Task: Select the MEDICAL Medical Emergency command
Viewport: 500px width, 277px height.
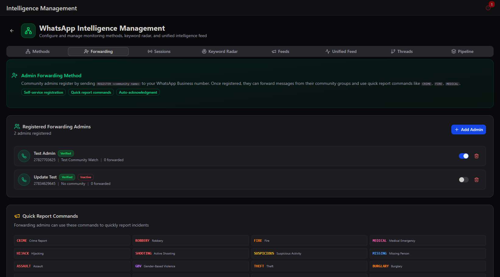Action: pos(428,241)
